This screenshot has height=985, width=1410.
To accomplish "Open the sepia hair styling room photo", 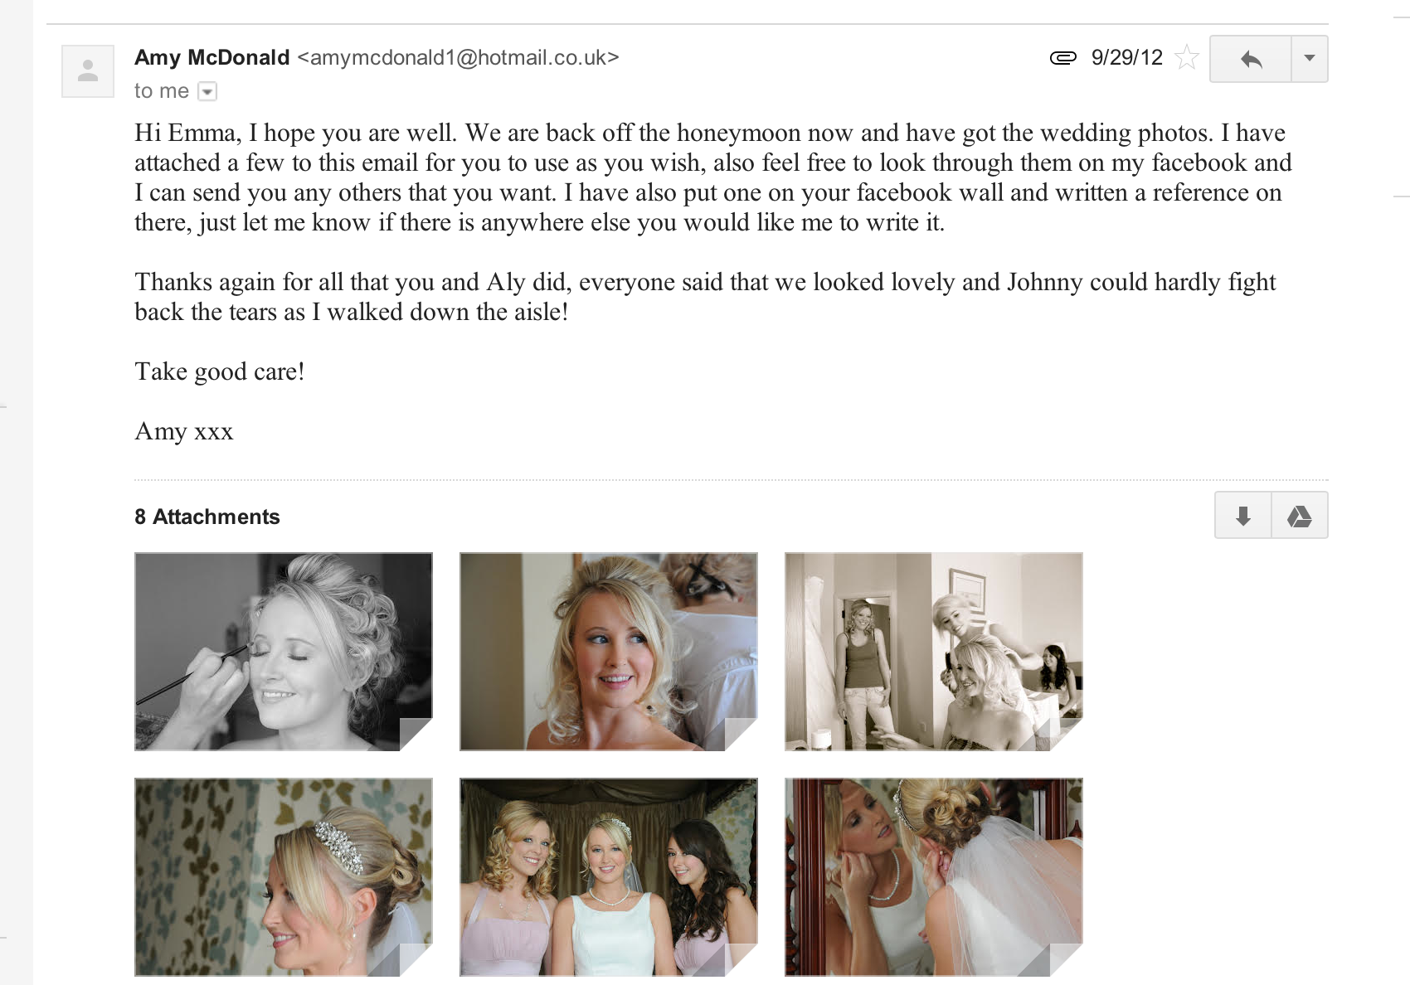I will (x=934, y=652).
